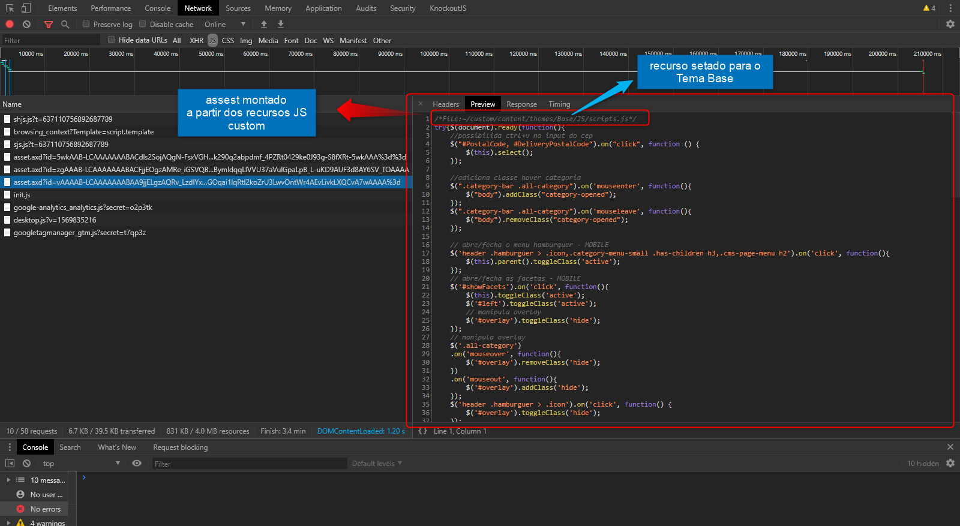Screen dimensions: 960x526
Task: Create a live expression with the eye icon
Action: [x=137, y=463]
